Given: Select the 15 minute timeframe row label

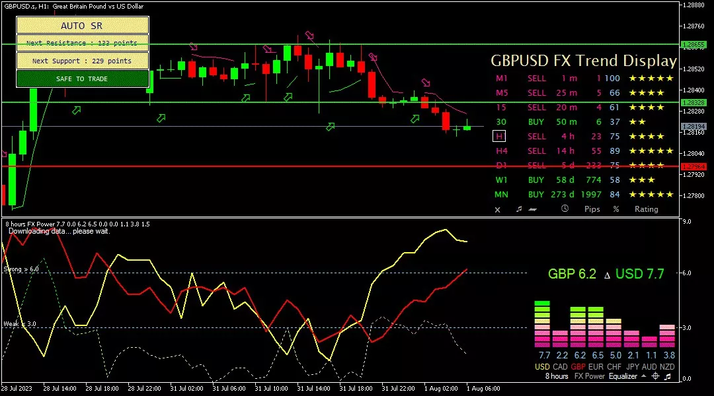Looking at the screenshot, I should pos(501,108).
